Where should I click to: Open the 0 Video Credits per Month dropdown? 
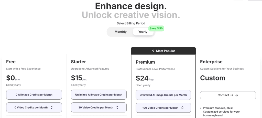[x=34, y=108]
